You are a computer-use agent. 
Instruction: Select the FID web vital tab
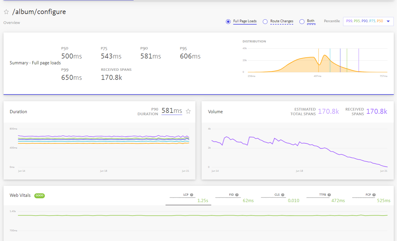point(234,198)
